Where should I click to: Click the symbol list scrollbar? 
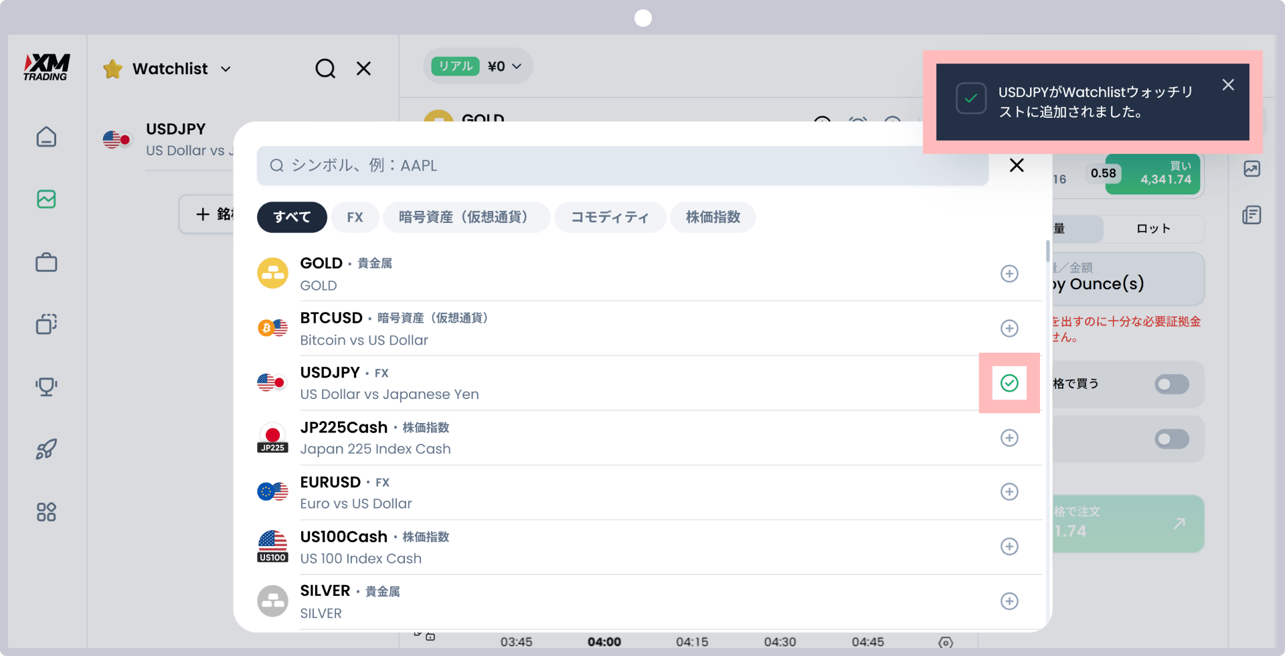coord(1047,251)
